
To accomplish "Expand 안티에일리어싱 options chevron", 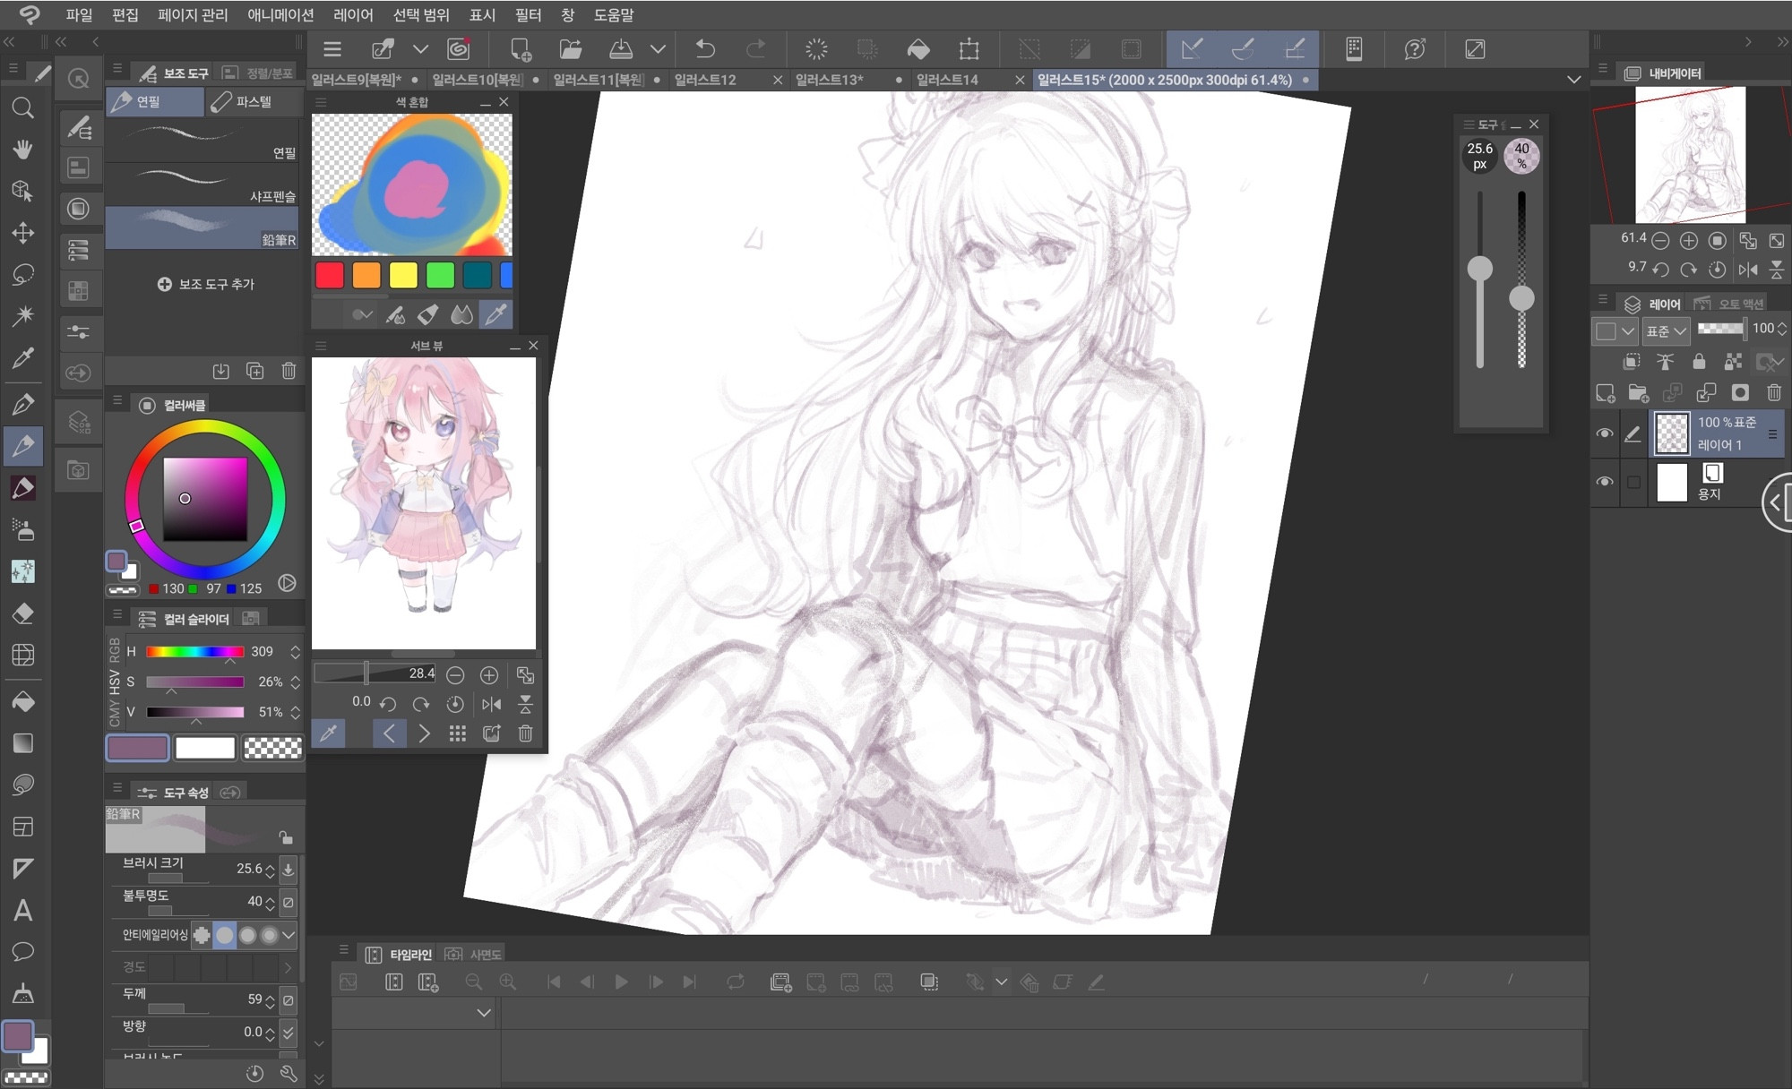I will pos(289,935).
